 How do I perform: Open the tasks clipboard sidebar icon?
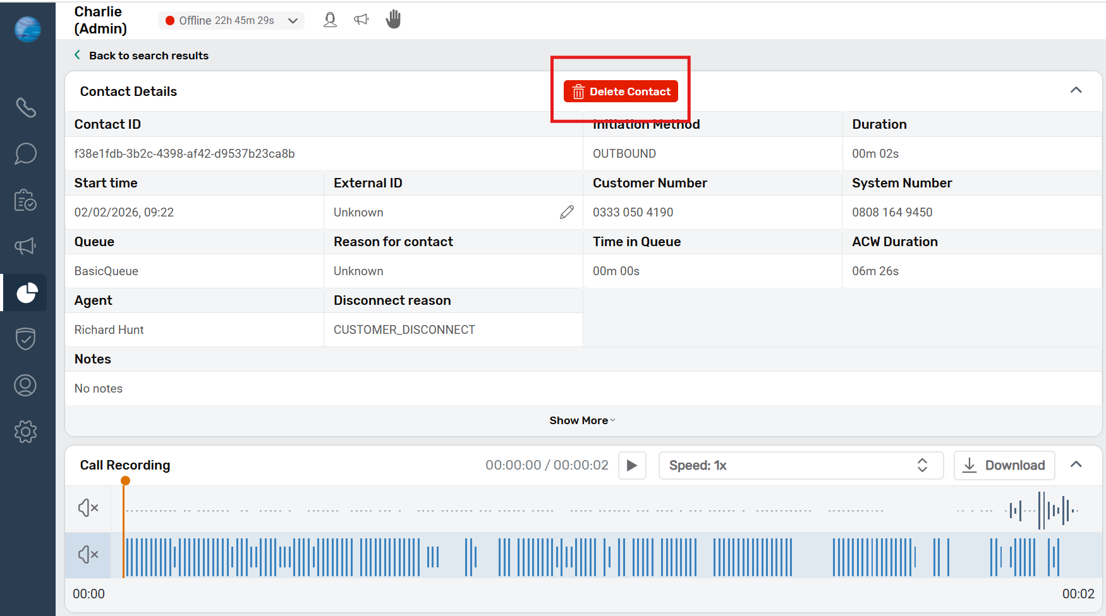pos(26,200)
